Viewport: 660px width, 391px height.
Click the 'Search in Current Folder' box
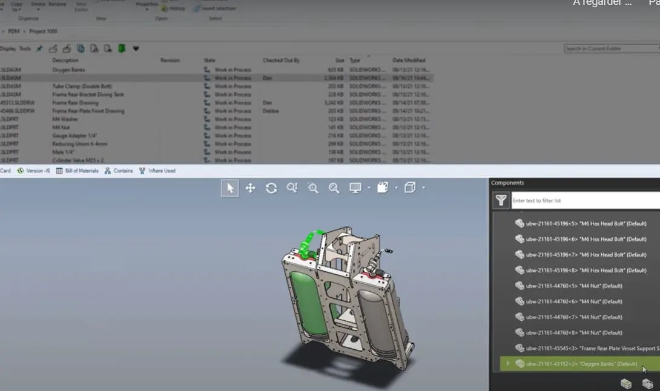coord(611,49)
